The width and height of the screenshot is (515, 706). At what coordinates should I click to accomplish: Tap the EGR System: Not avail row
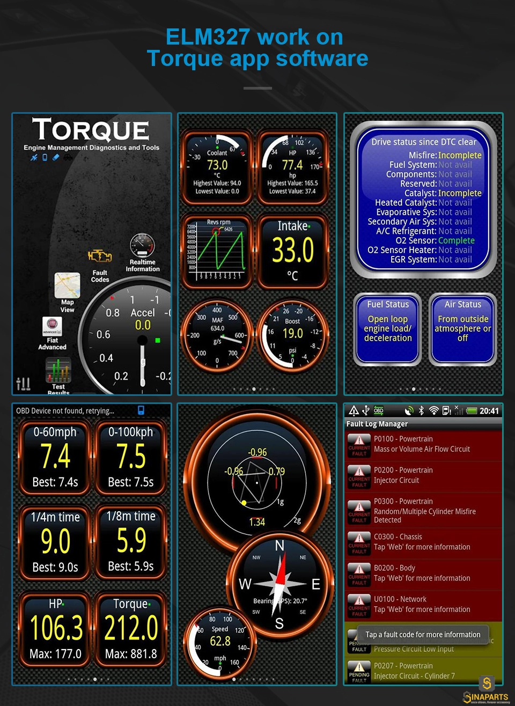(x=431, y=260)
